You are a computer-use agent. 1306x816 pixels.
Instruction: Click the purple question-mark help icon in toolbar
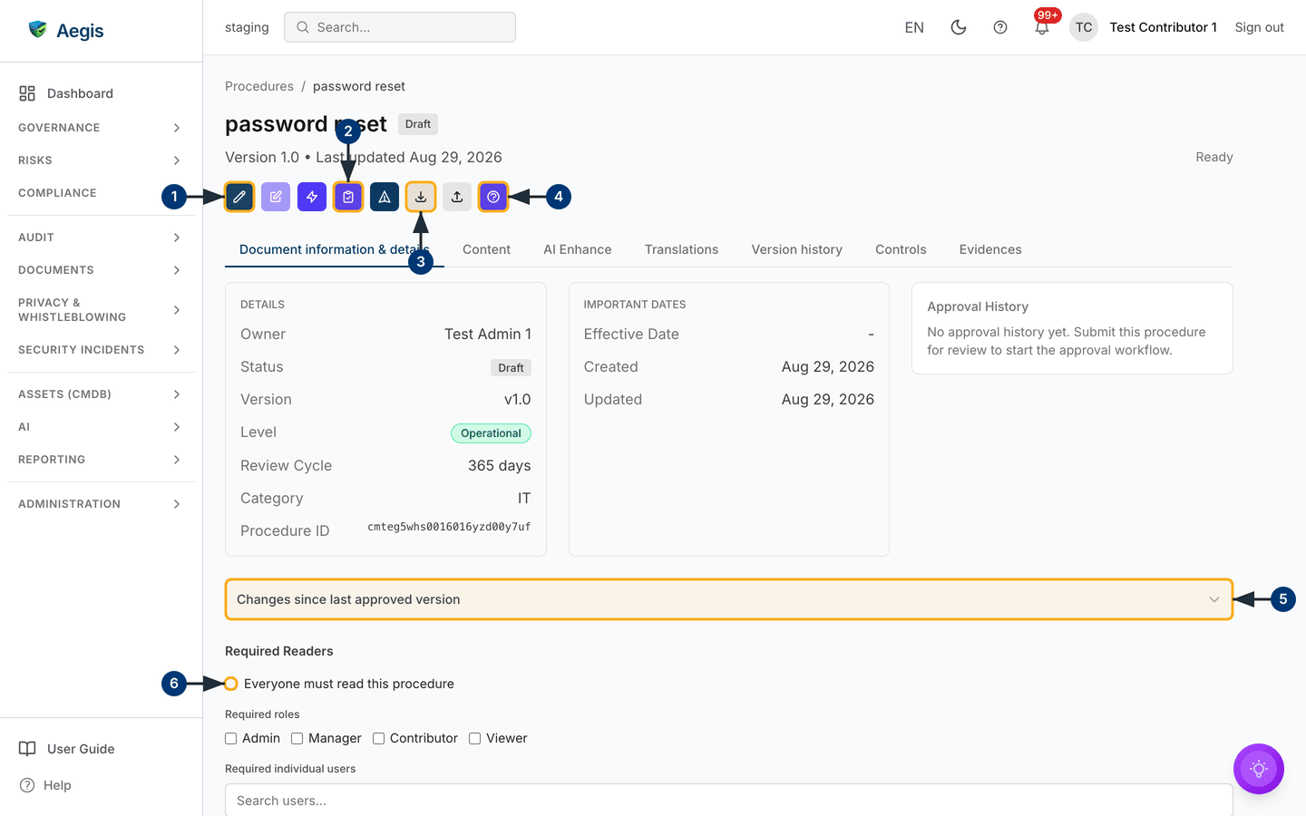coord(493,197)
